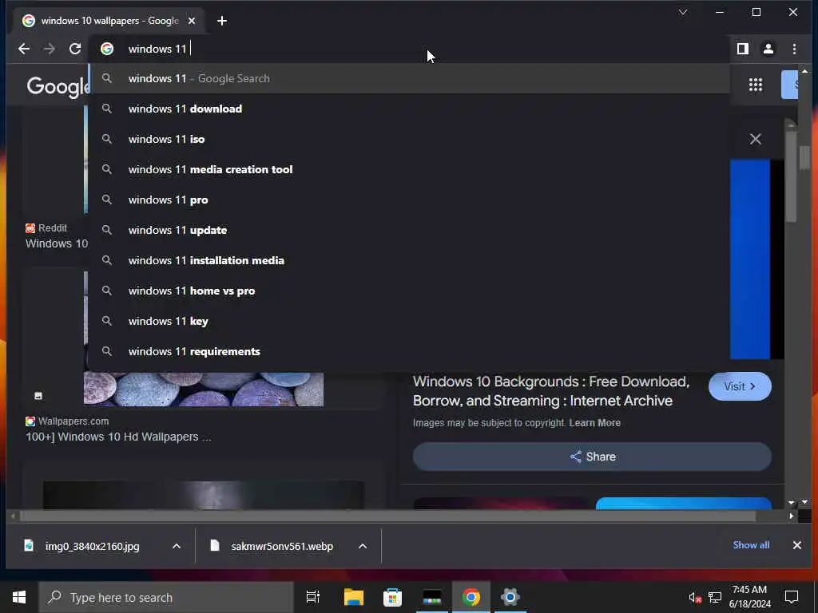Reload the current page
This screenshot has height=613, width=818.
point(75,49)
